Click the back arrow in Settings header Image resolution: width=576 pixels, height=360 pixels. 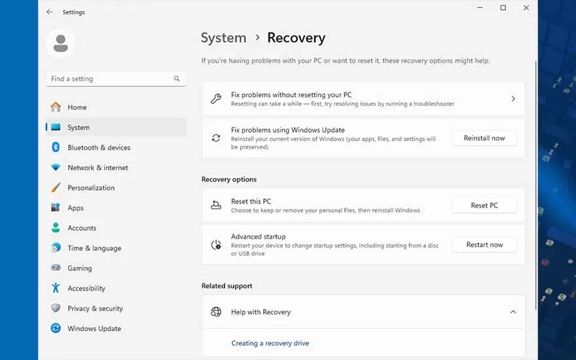click(50, 12)
